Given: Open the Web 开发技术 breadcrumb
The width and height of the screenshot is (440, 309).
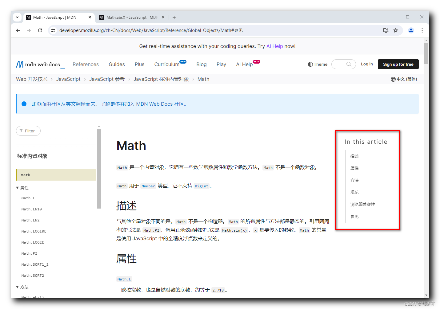Looking at the screenshot, I should pyautogui.click(x=32, y=79).
